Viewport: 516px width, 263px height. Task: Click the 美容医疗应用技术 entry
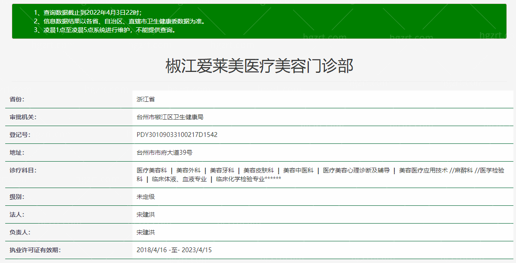tap(423, 170)
